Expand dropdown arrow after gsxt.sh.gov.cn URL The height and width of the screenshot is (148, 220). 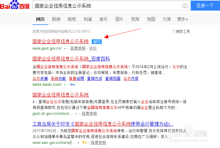[x=76, y=114]
